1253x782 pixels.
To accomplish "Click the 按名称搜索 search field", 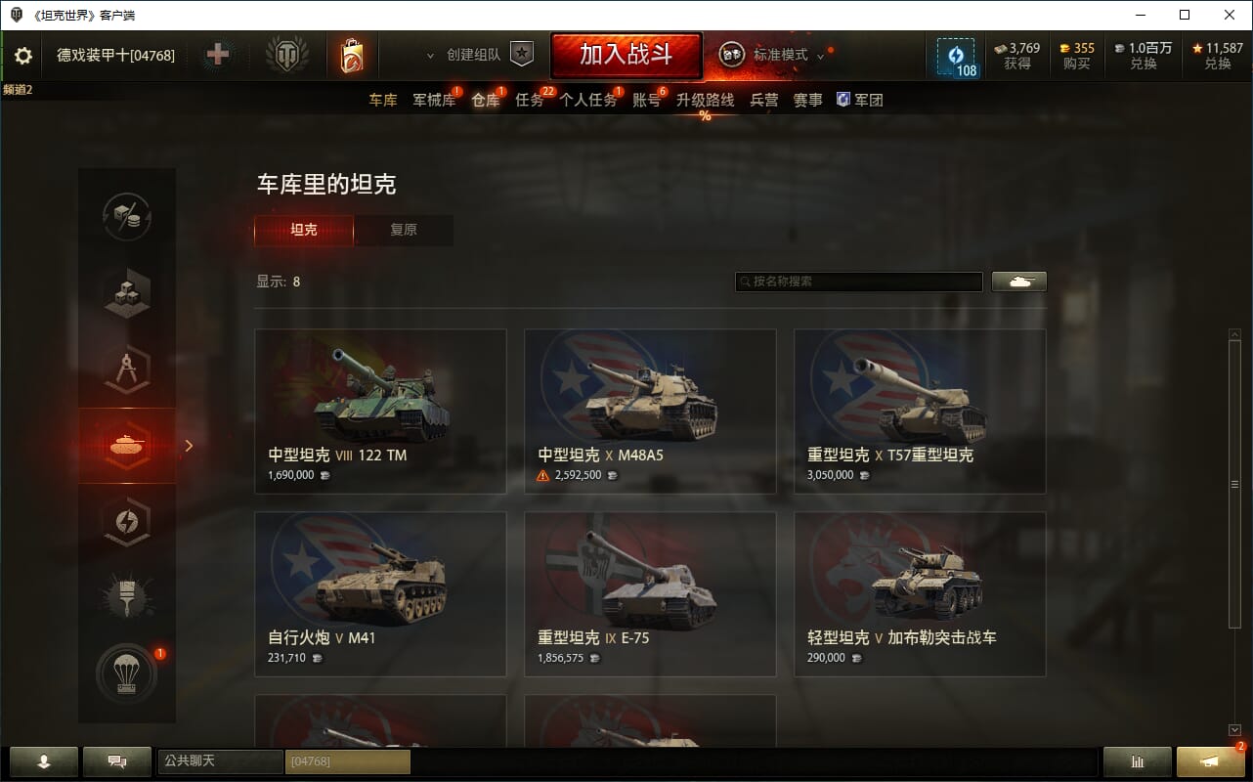I will (x=859, y=282).
